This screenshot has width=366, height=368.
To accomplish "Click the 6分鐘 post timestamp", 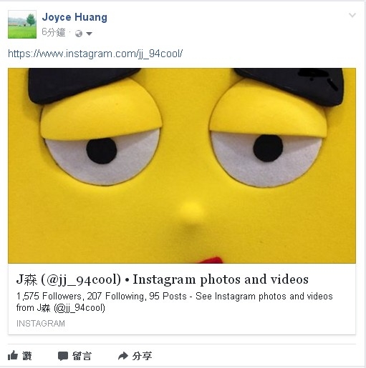I will pyautogui.click(x=53, y=32).
